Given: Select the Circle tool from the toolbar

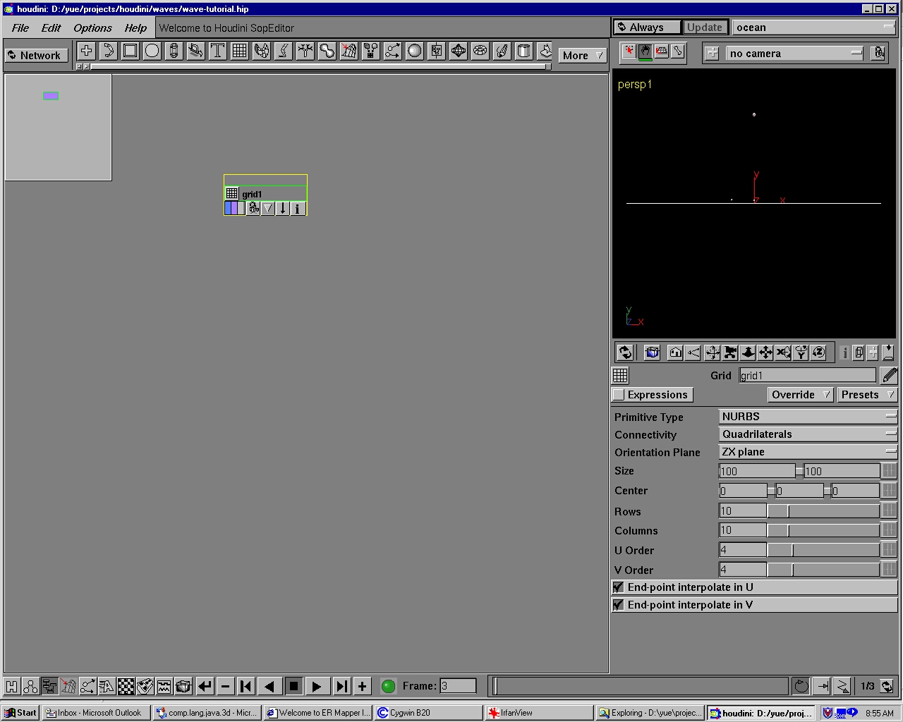Looking at the screenshot, I should [x=152, y=51].
